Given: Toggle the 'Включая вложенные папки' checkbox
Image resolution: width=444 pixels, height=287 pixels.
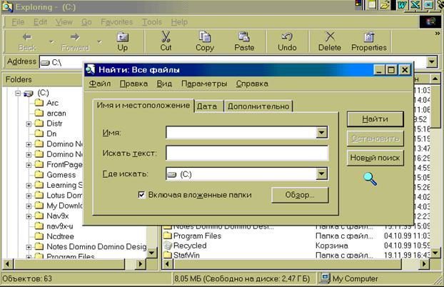Looking at the screenshot, I should [142, 193].
